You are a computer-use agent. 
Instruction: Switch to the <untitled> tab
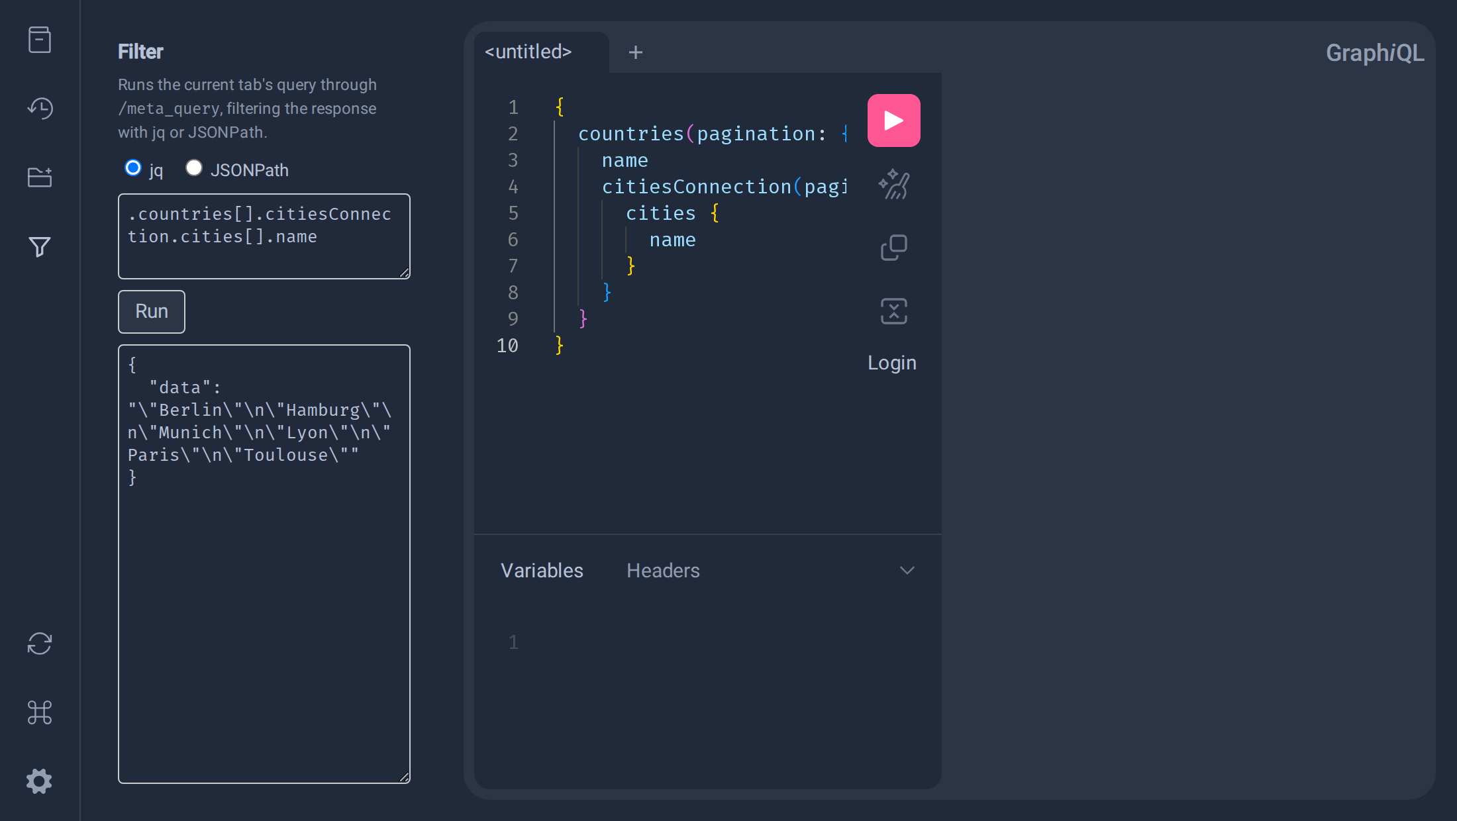[x=528, y=52]
